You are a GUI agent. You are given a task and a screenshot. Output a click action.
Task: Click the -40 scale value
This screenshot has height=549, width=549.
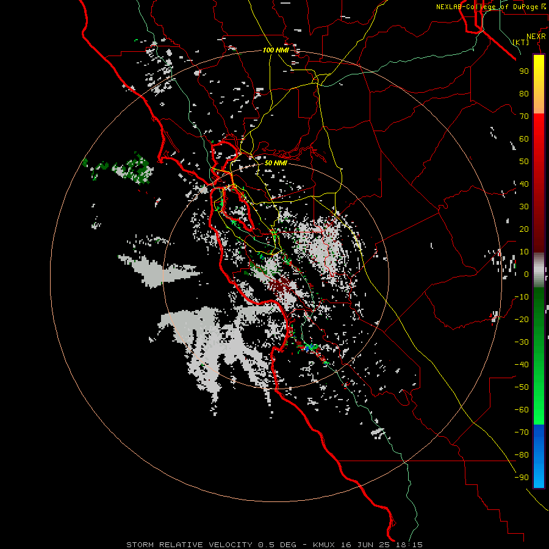[x=522, y=365]
